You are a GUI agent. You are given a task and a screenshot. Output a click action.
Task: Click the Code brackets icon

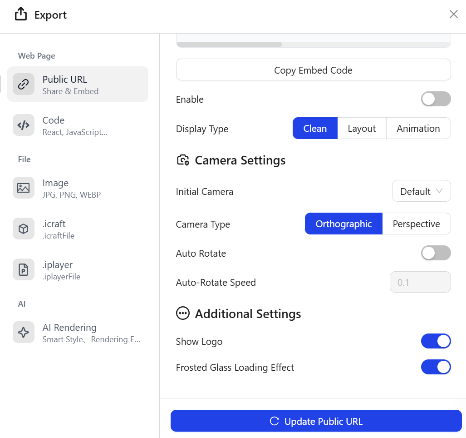point(24,125)
